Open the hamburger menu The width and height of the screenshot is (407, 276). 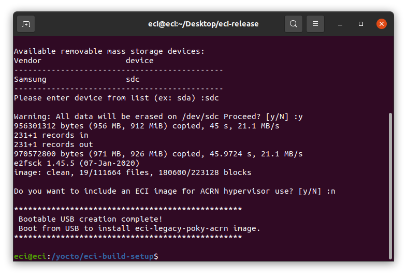point(315,24)
